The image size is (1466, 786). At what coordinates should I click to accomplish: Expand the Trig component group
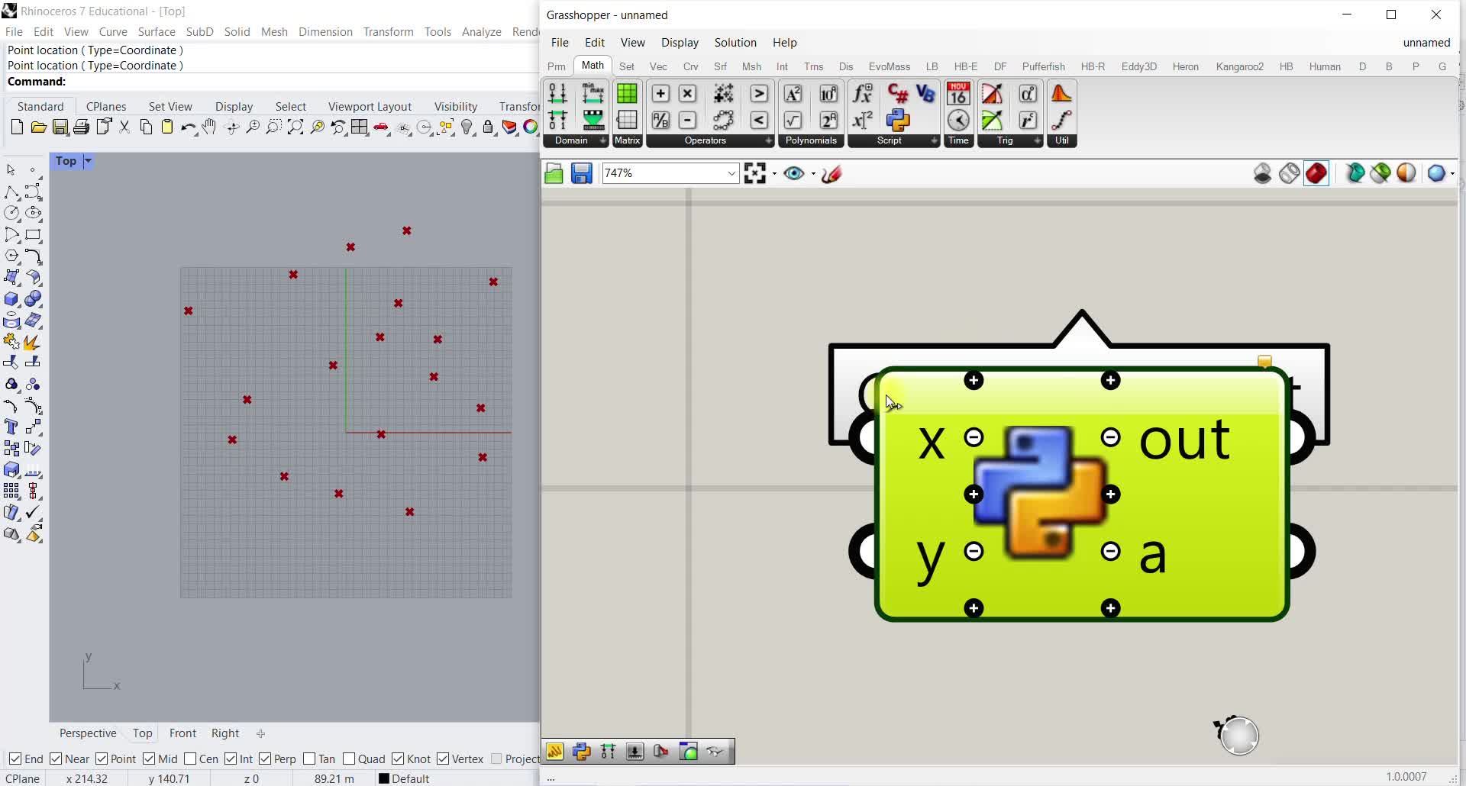1037,140
